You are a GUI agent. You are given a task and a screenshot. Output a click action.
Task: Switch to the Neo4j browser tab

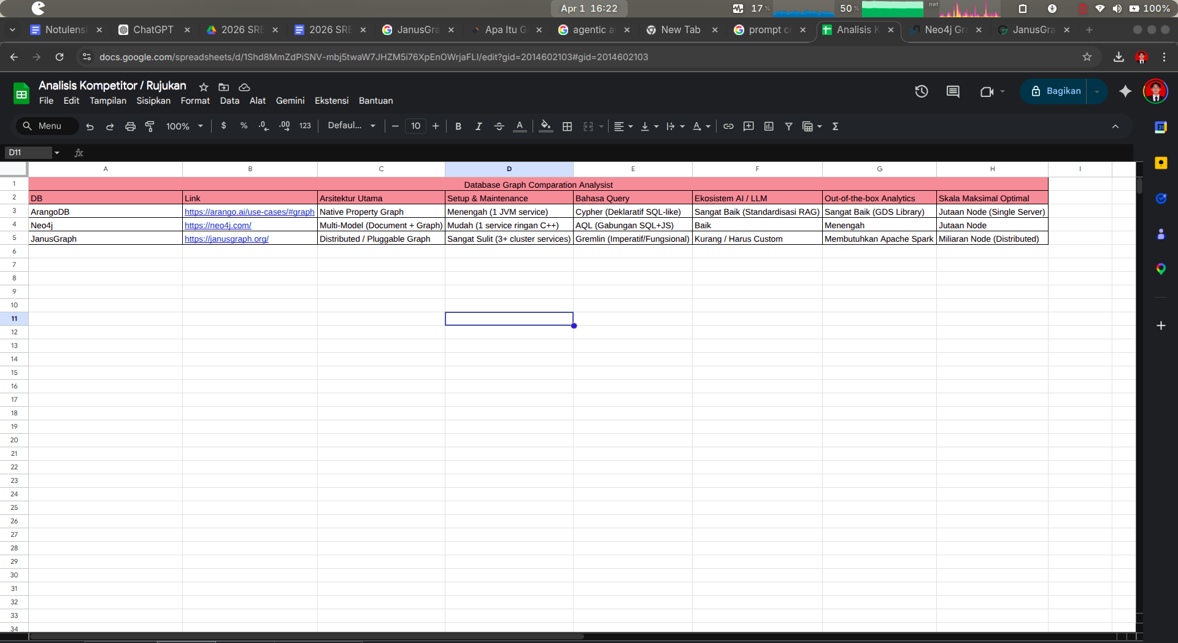coord(945,29)
